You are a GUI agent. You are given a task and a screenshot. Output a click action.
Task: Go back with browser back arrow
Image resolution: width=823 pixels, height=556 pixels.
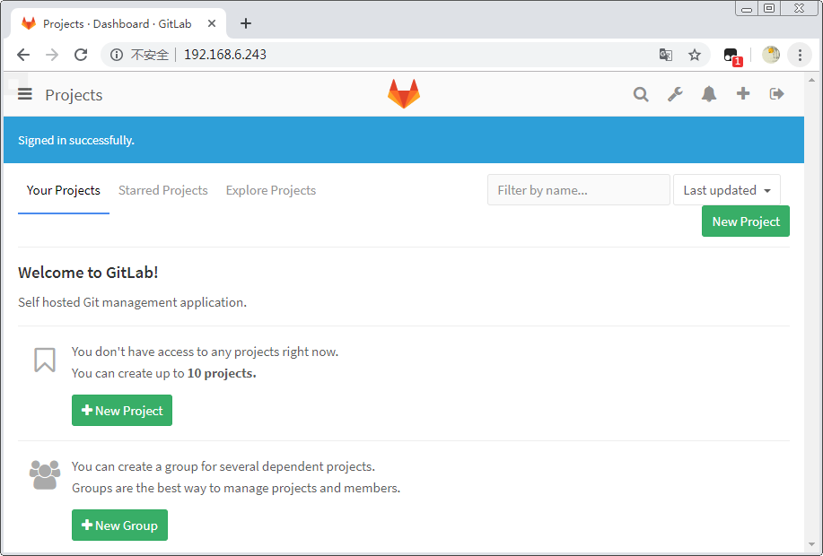(23, 55)
